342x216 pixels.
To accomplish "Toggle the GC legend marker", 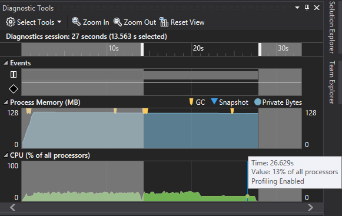I will point(191,102).
